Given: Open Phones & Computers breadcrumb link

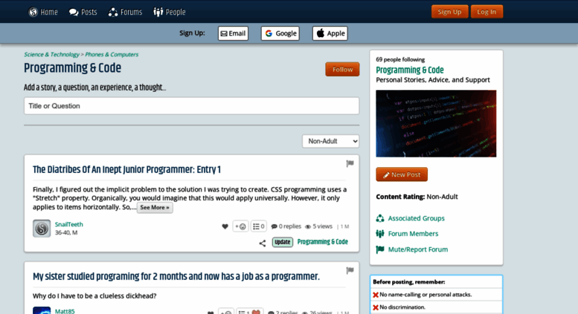Looking at the screenshot, I should [112, 54].
